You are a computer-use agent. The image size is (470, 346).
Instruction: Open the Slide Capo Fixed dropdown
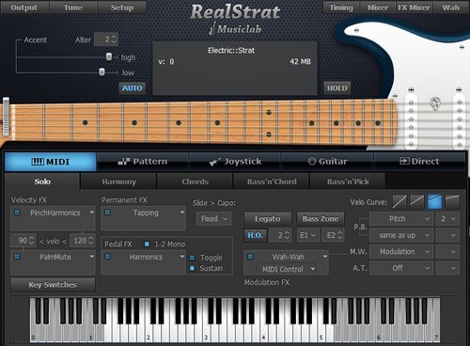pos(214,219)
